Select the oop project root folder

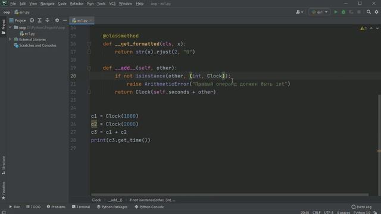coord(22,27)
